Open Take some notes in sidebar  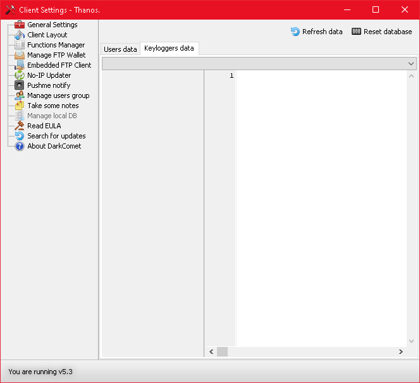[x=52, y=106]
